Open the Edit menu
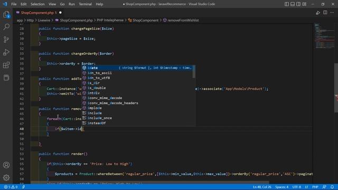The width and height of the screenshot is (338, 190). click(23, 4)
